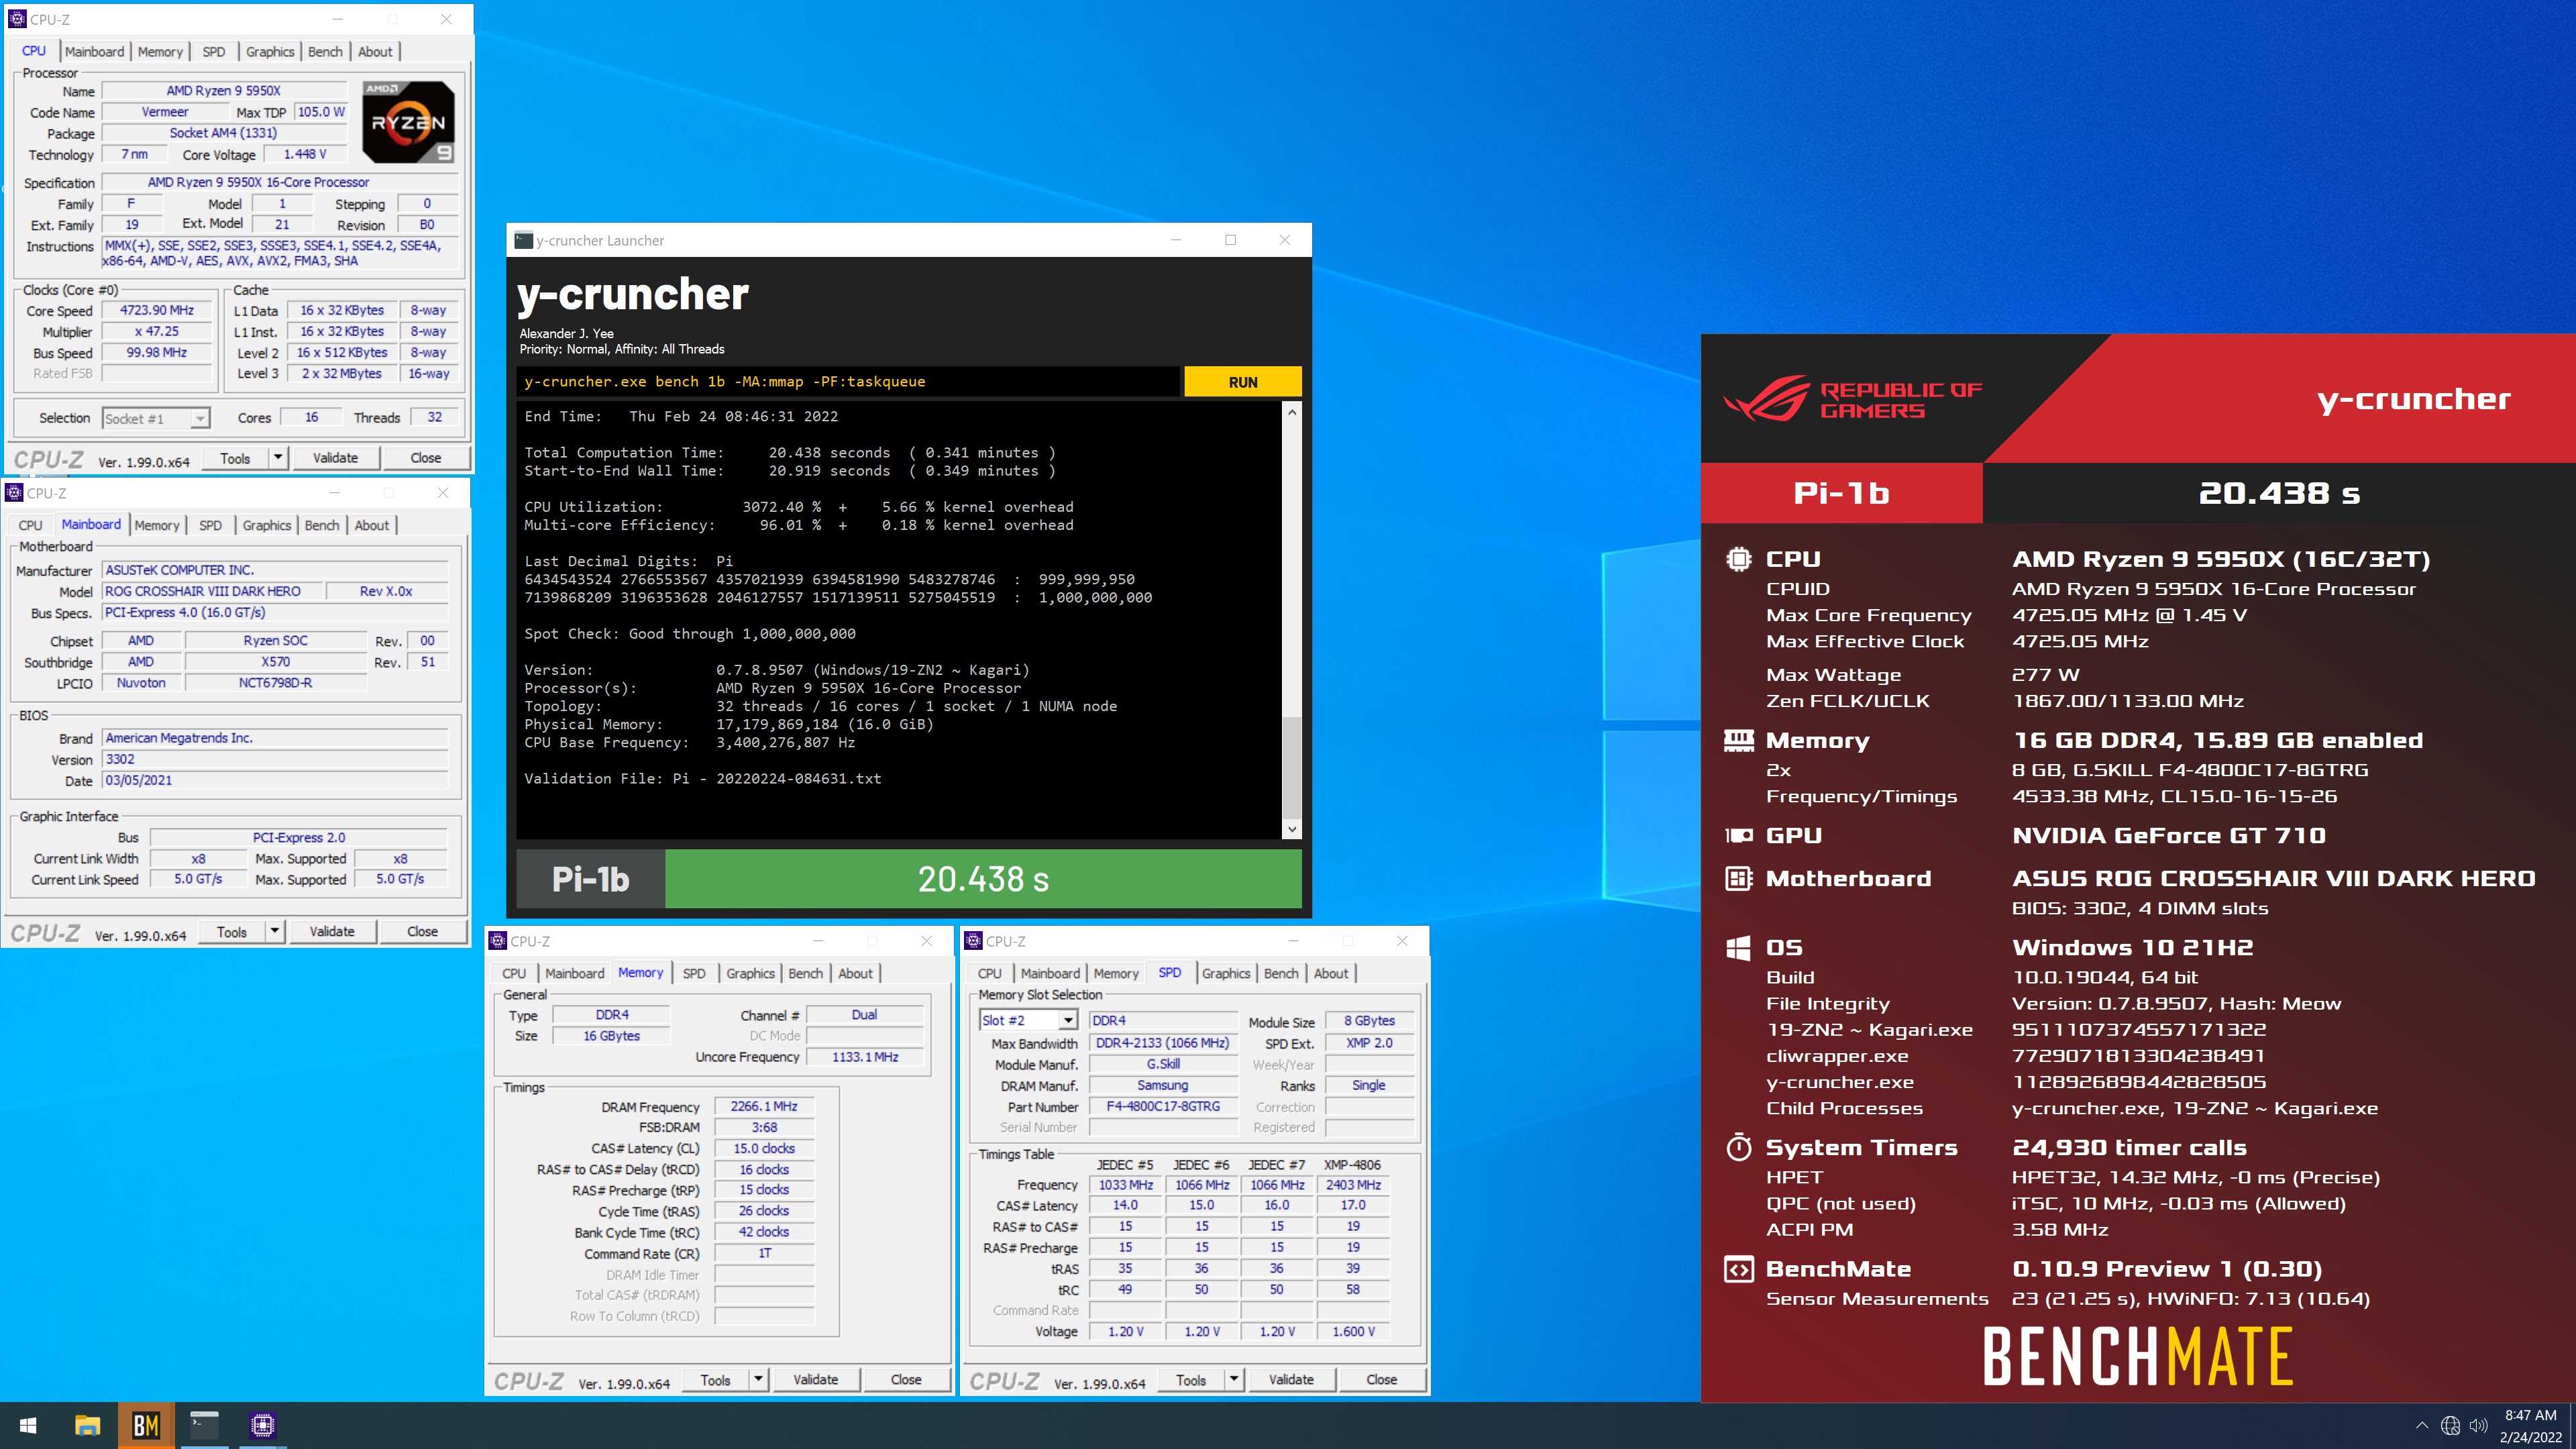The image size is (2576, 1449).
Task: Click the scroll down arrow in y-cruncher console
Action: click(1292, 829)
